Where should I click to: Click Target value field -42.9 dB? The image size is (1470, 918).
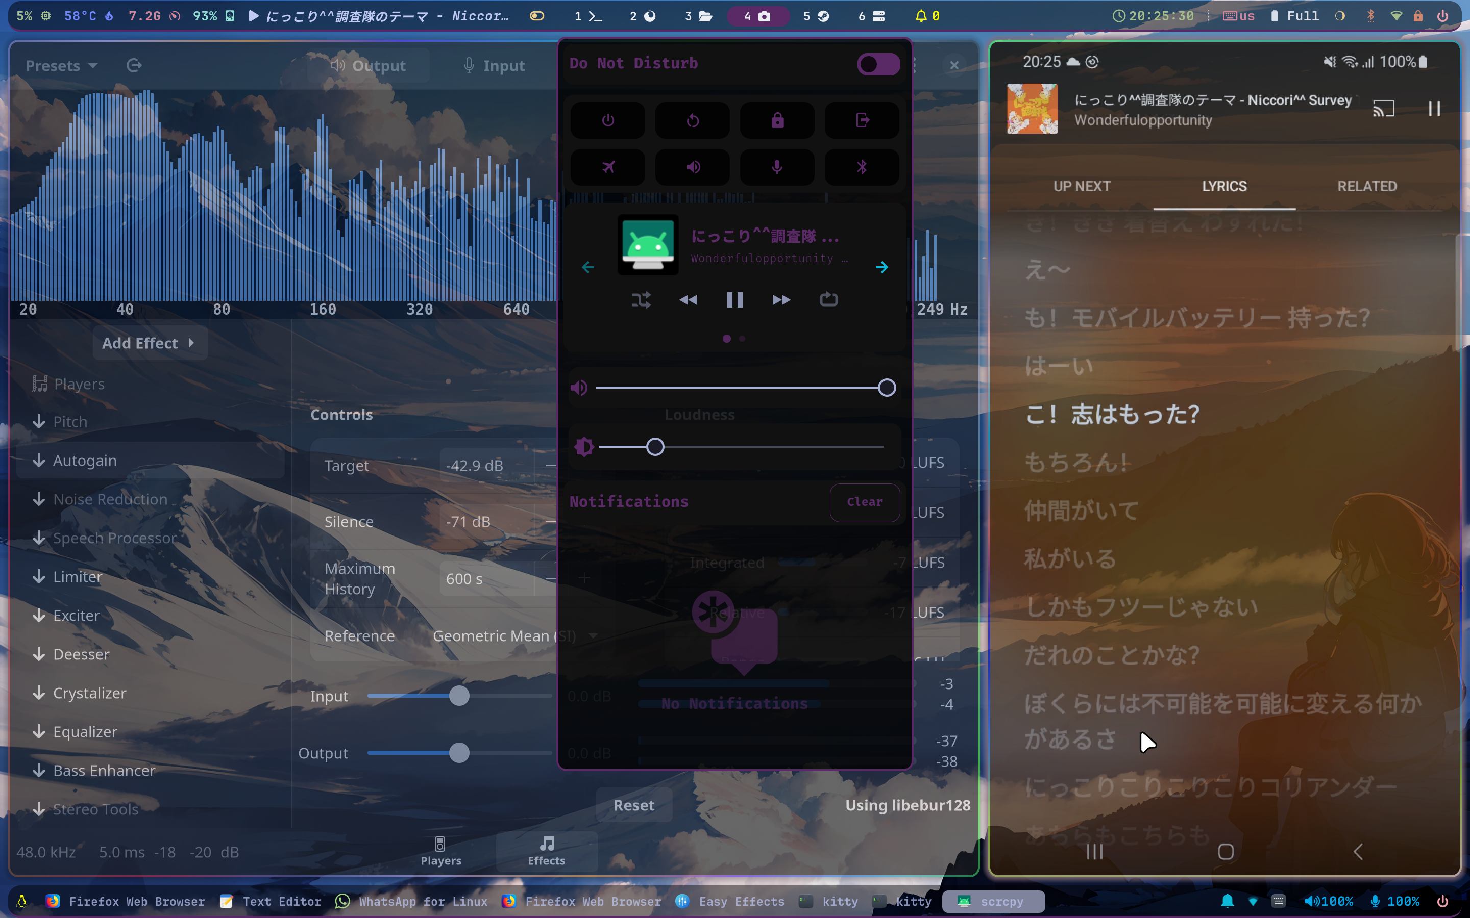click(x=486, y=466)
